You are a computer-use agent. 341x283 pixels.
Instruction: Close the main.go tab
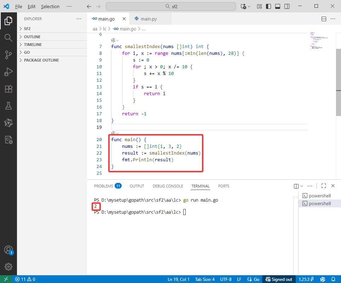[124, 19]
